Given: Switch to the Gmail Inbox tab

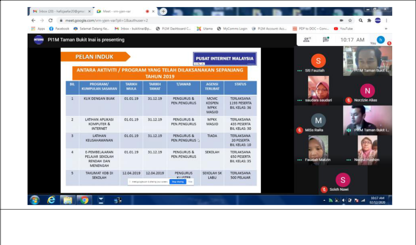Looking at the screenshot, I should (58, 11).
